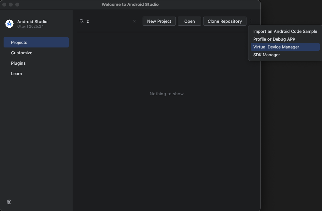Open the Learn section
Screen dimensions: 322x211
coord(36,73)
